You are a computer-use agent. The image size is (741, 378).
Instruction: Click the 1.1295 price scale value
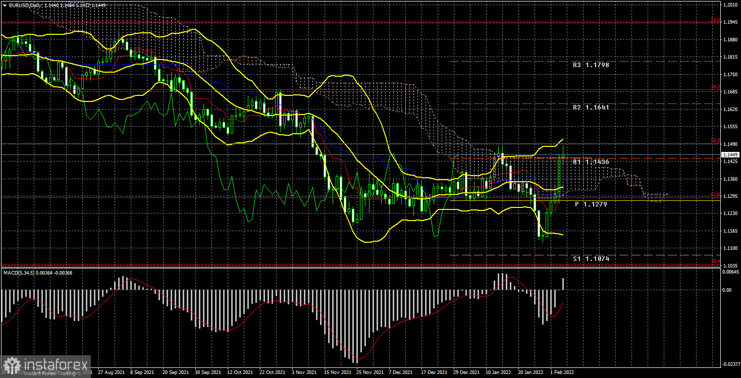click(x=730, y=196)
